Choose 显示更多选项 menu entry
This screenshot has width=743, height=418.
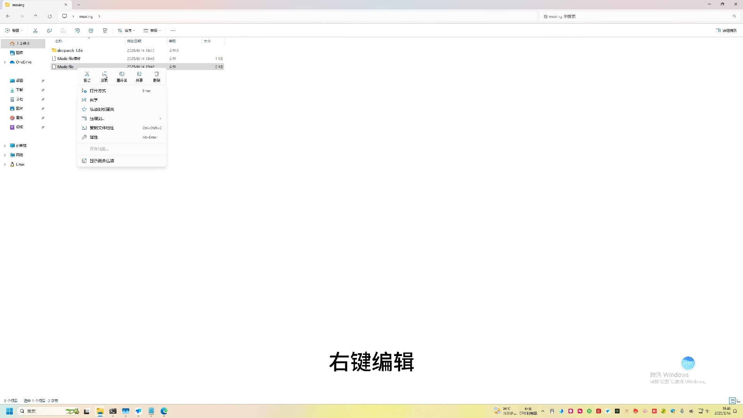[x=102, y=161]
